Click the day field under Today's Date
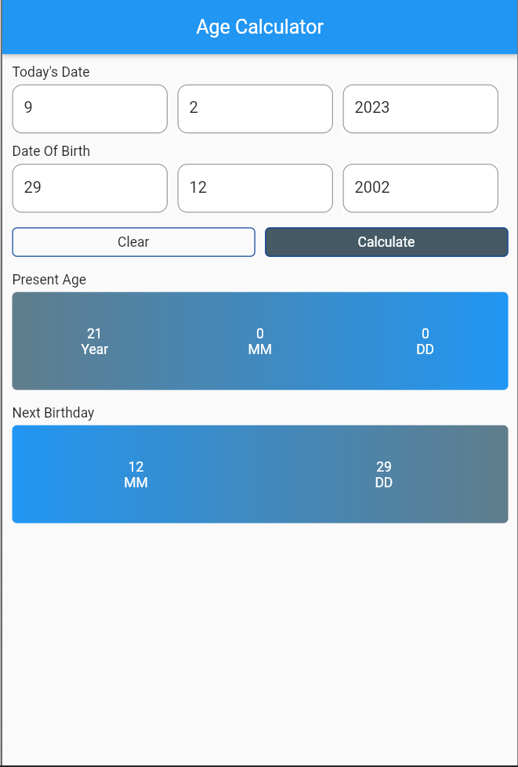The image size is (518, 767). [89, 109]
